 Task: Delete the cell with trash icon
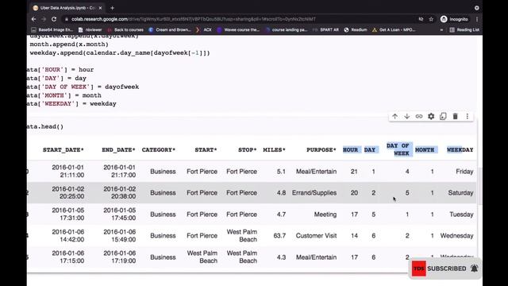coord(455,116)
